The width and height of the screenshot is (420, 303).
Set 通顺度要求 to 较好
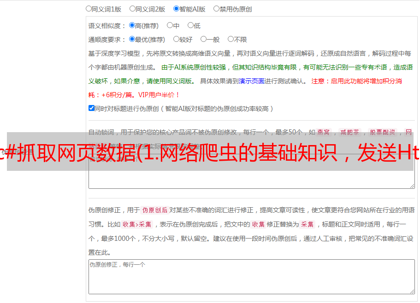pyautogui.click(x=176, y=39)
